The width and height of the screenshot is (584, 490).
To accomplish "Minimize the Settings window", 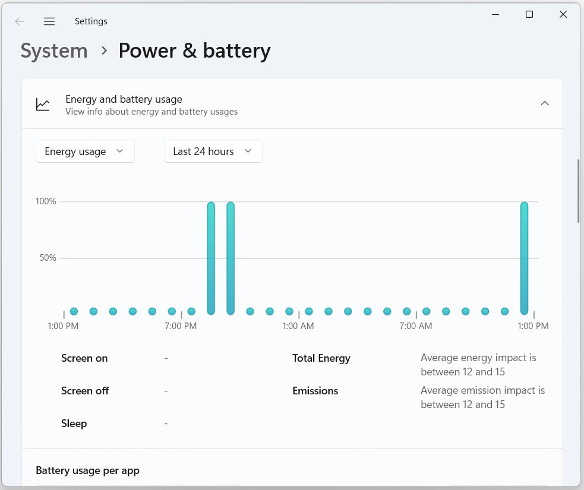I will click(495, 15).
